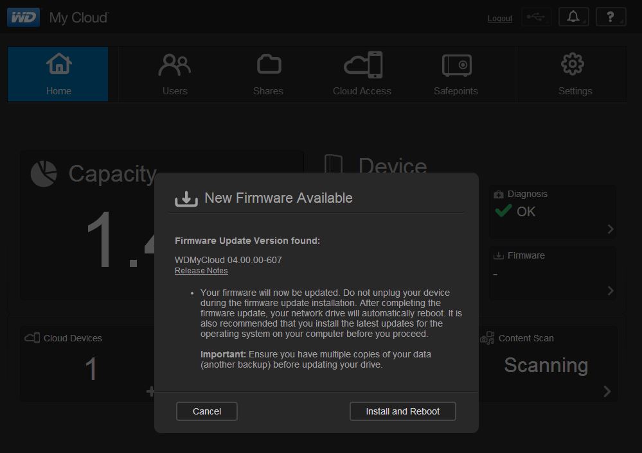This screenshot has width=642, height=453.
Task: Click the "Scanning" status text
Action: [x=546, y=365]
